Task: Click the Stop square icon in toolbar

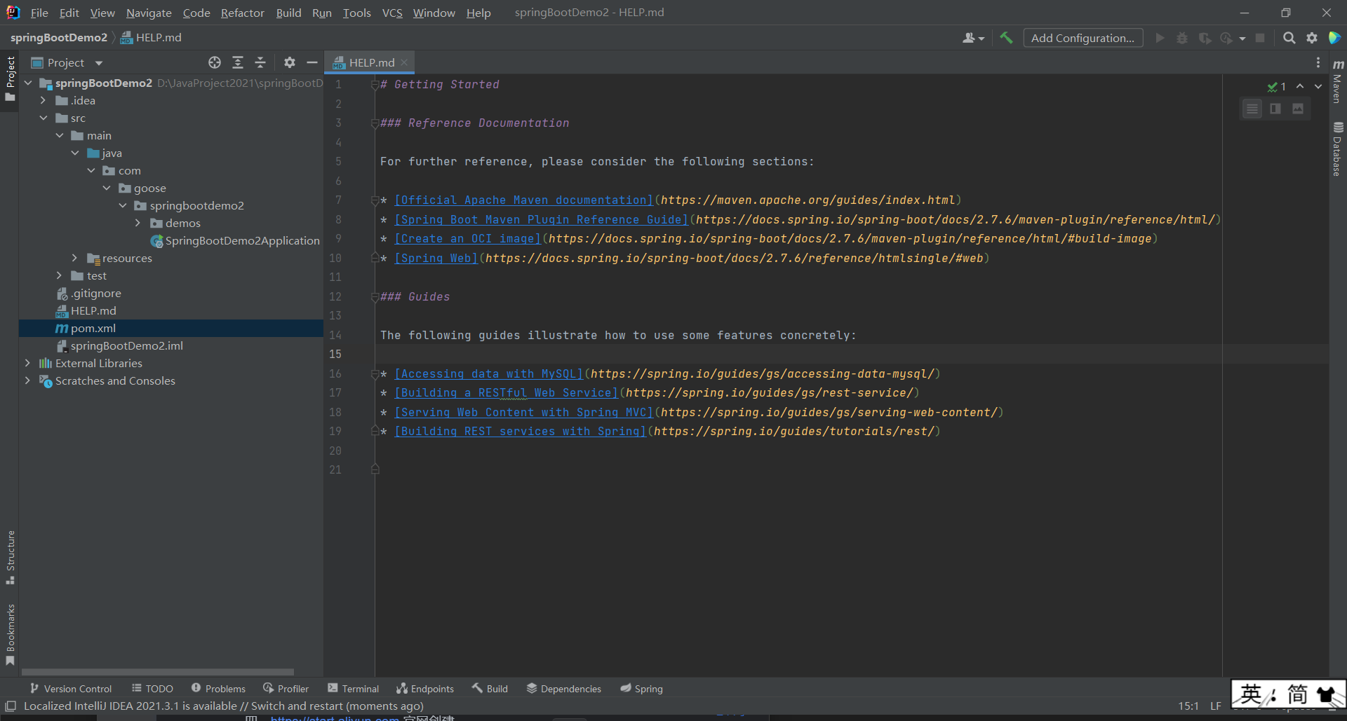Action: click(x=1260, y=38)
